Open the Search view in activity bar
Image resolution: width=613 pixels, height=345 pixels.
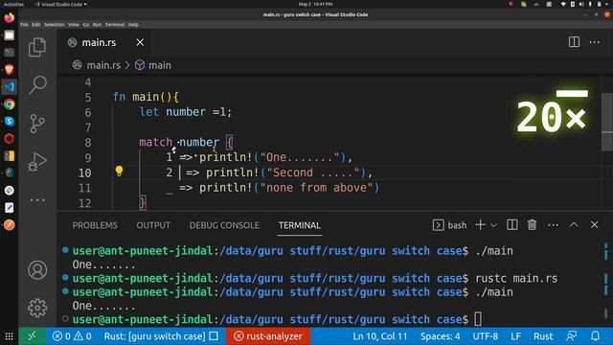pos(37,85)
